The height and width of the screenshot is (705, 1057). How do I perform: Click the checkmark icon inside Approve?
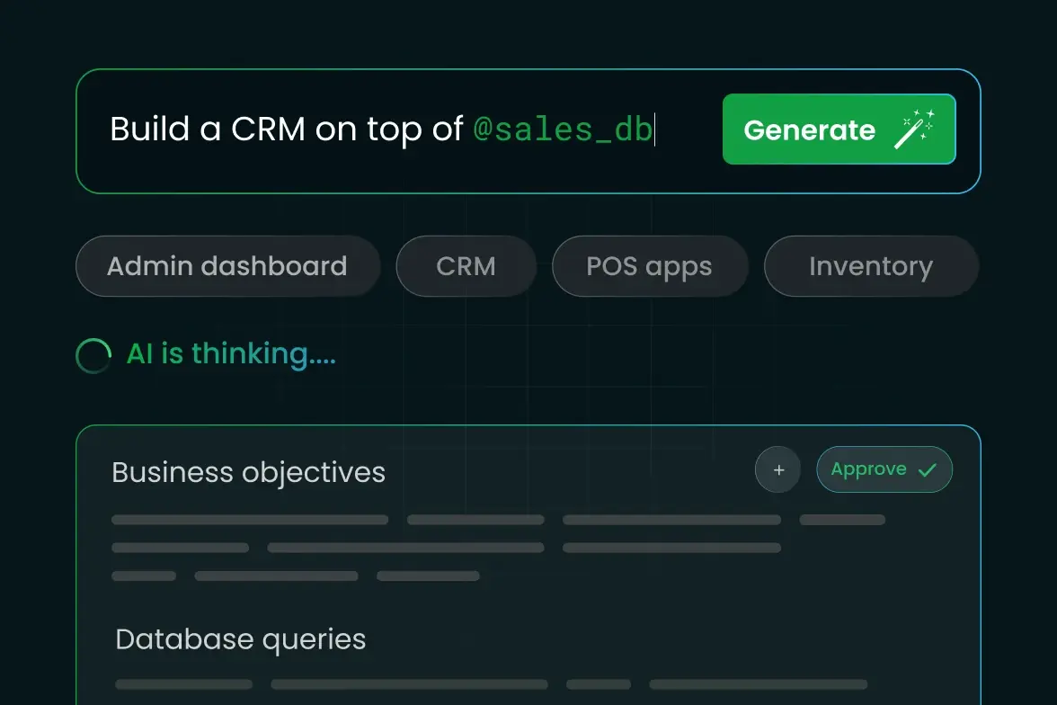tap(928, 469)
